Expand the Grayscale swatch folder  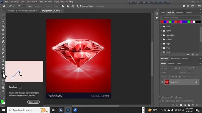pos(162,35)
